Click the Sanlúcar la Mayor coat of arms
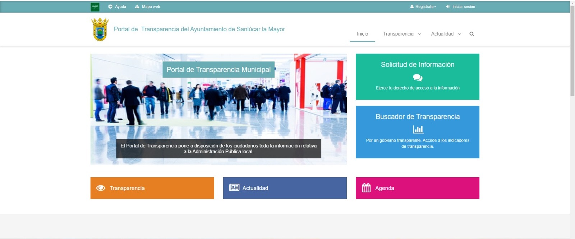Viewport: 575px width, 239px height. (100, 29)
